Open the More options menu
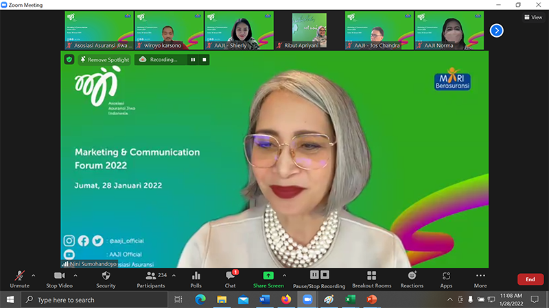 (480, 279)
